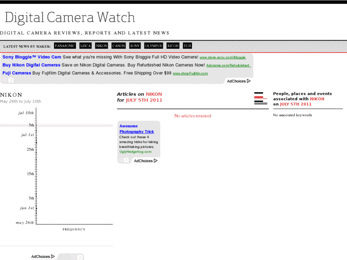
Task: Open Ricoh latest news
Action: [x=173, y=46]
